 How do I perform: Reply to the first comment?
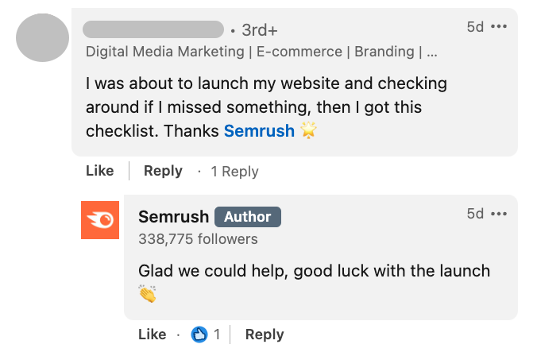[x=163, y=171]
